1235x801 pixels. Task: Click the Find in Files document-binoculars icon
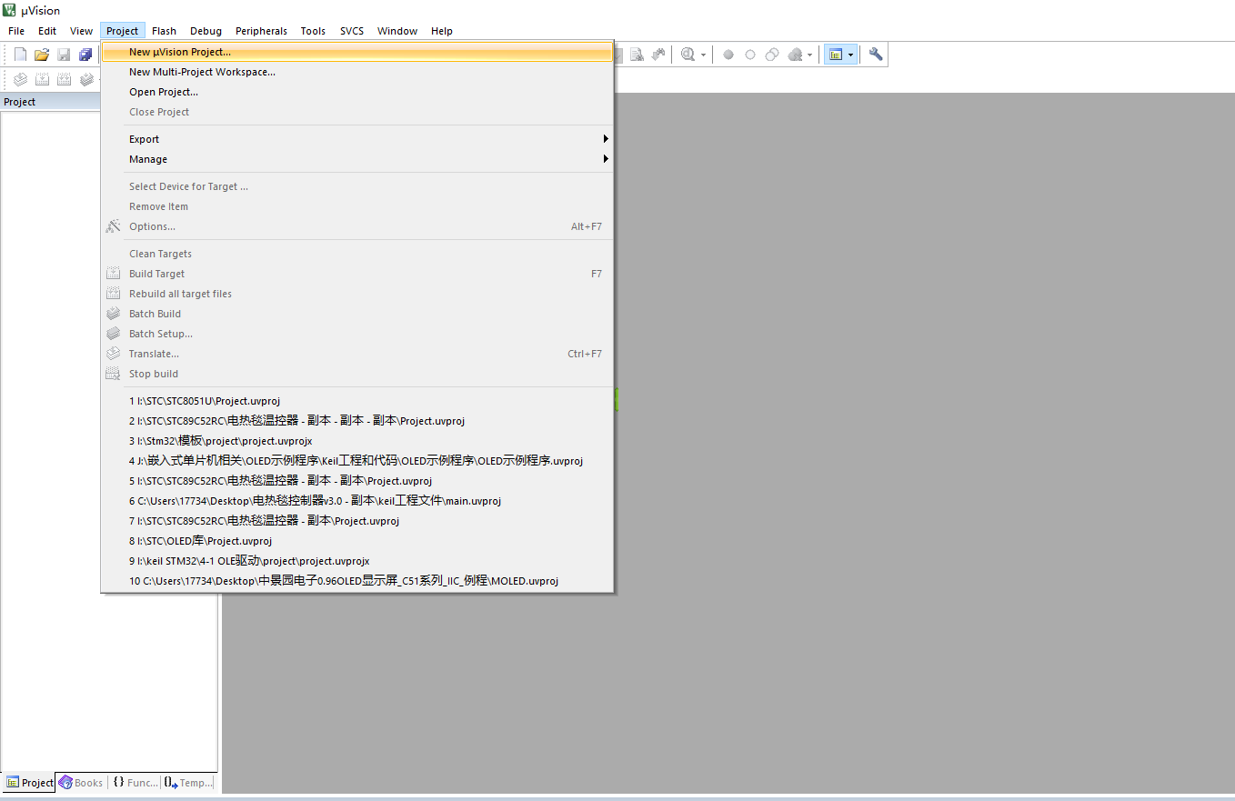(638, 55)
